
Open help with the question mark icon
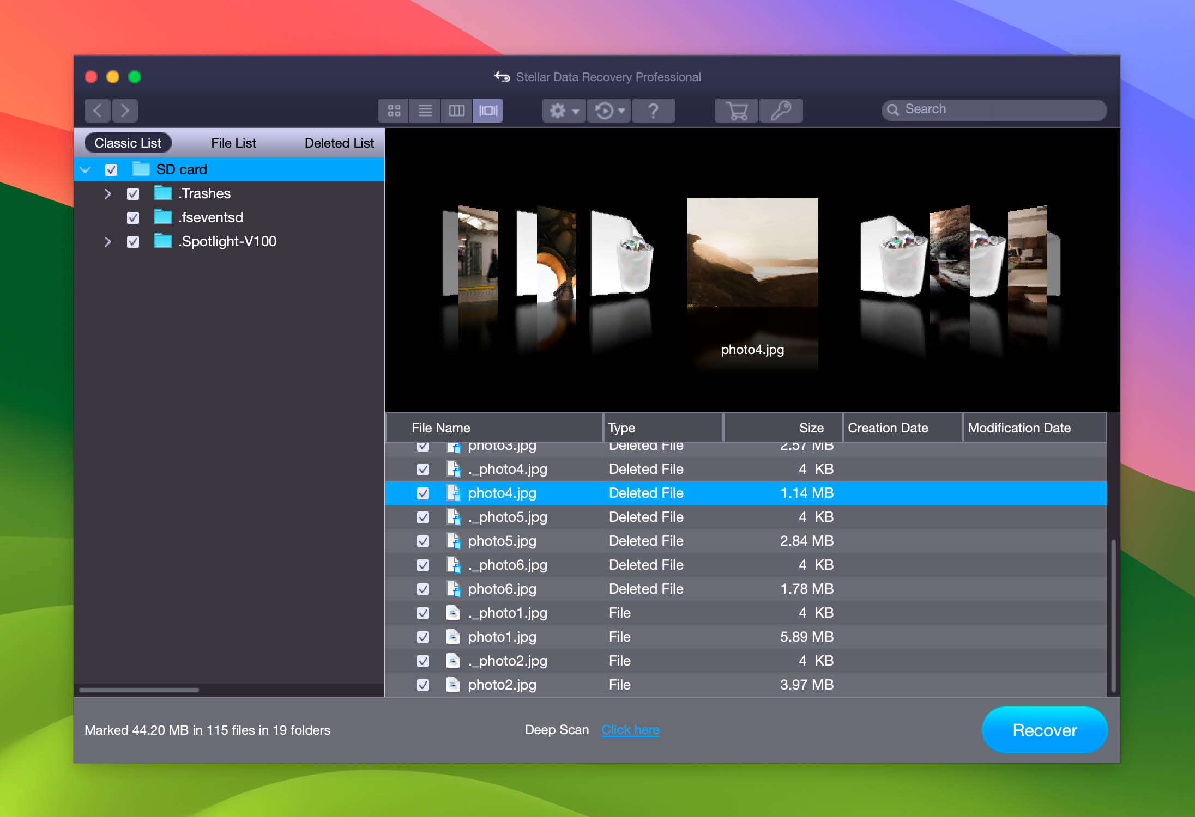(x=653, y=111)
